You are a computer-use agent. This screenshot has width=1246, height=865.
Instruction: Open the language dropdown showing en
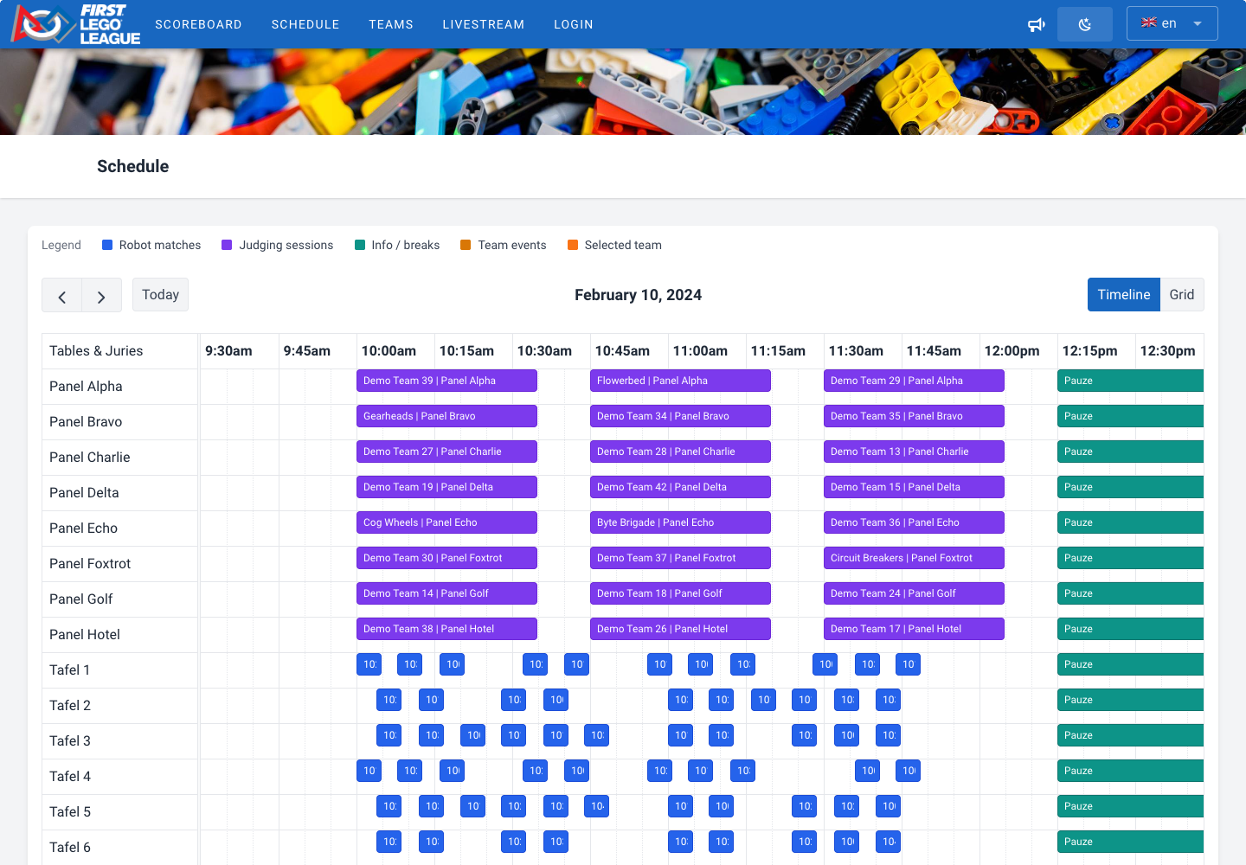(x=1172, y=23)
